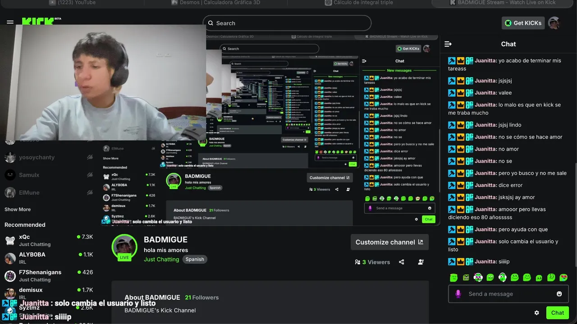Click the '21 Followers' text in the About section
Screen dimensions: 577x324
click(202, 297)
